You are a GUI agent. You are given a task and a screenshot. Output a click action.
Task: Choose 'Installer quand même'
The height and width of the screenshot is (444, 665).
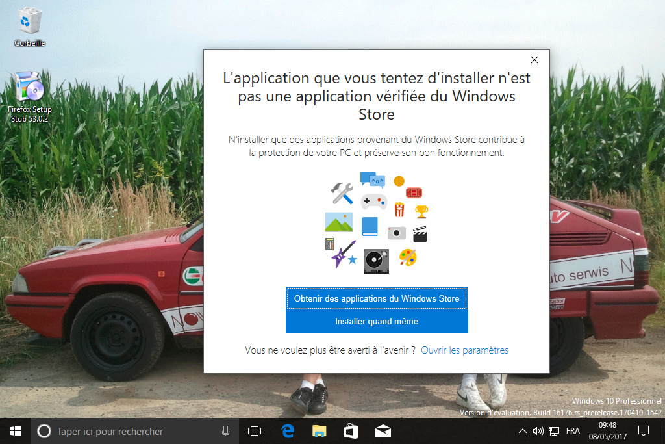pos(377,321)
